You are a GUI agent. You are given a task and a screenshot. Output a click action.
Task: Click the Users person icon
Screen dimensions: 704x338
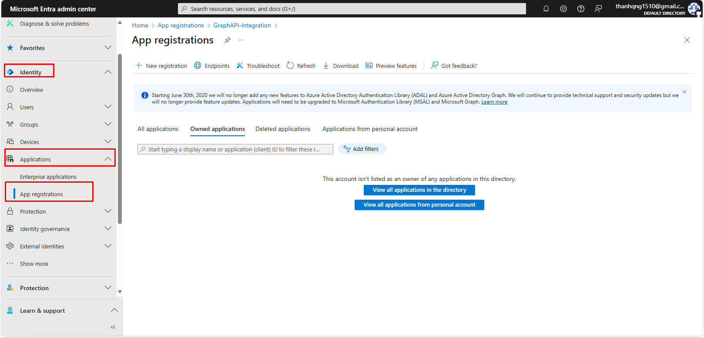[10, 107]
